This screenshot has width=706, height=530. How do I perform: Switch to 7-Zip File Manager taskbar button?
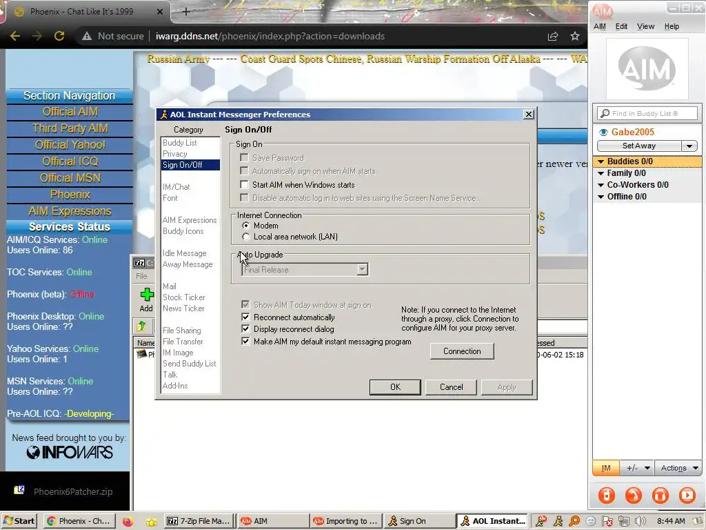click(199, 521)
